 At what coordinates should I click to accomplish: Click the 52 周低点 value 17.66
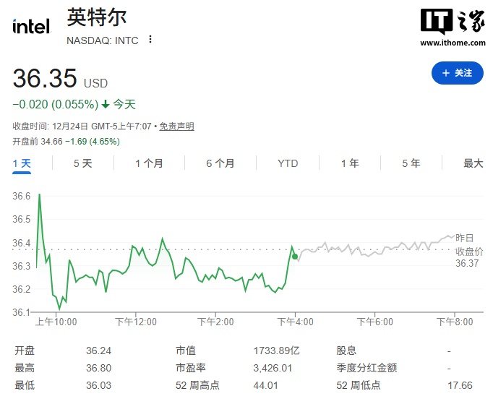click(460, 385)
